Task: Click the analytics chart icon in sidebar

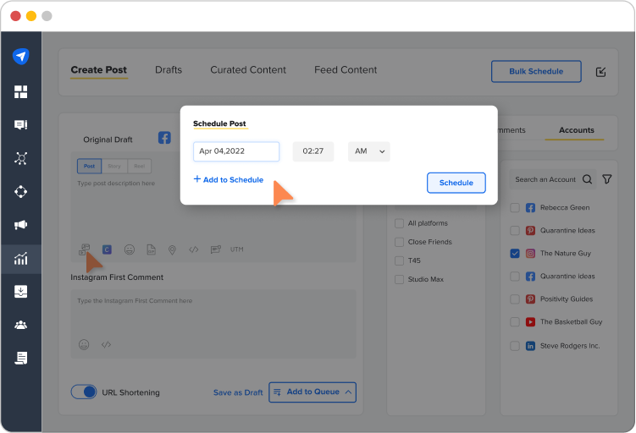Action: pos(21,259)
